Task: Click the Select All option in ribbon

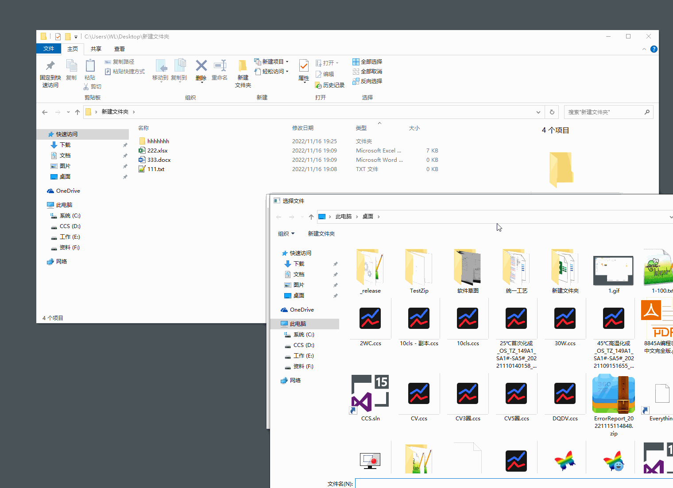Action: pyautogui.click(x=367, y=62)
